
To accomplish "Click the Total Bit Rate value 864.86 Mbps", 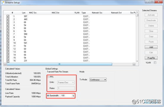I will pos(35,80).
